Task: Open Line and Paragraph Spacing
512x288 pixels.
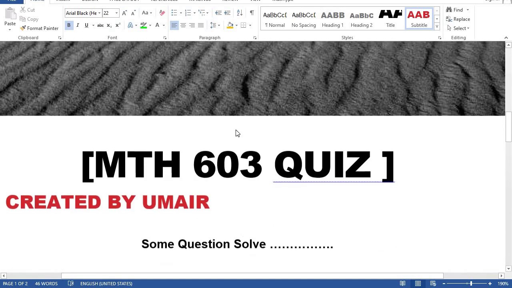Action: point(215,25)
